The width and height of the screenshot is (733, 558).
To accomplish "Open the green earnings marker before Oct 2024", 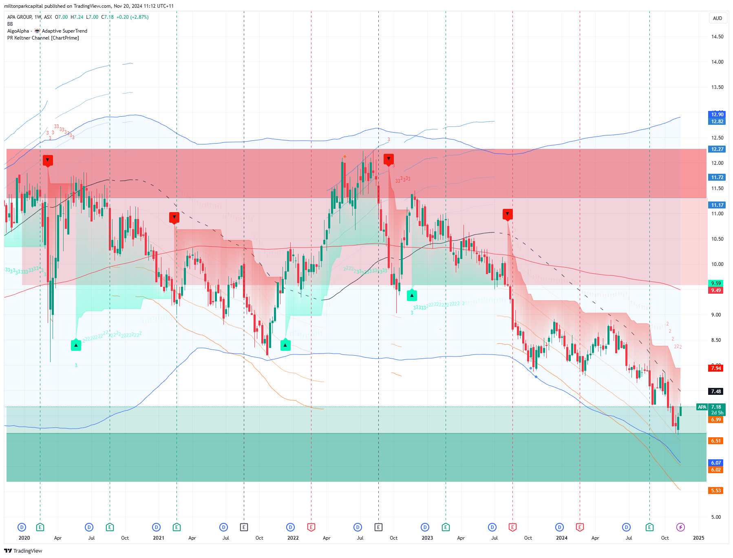I will click(649, 527).
